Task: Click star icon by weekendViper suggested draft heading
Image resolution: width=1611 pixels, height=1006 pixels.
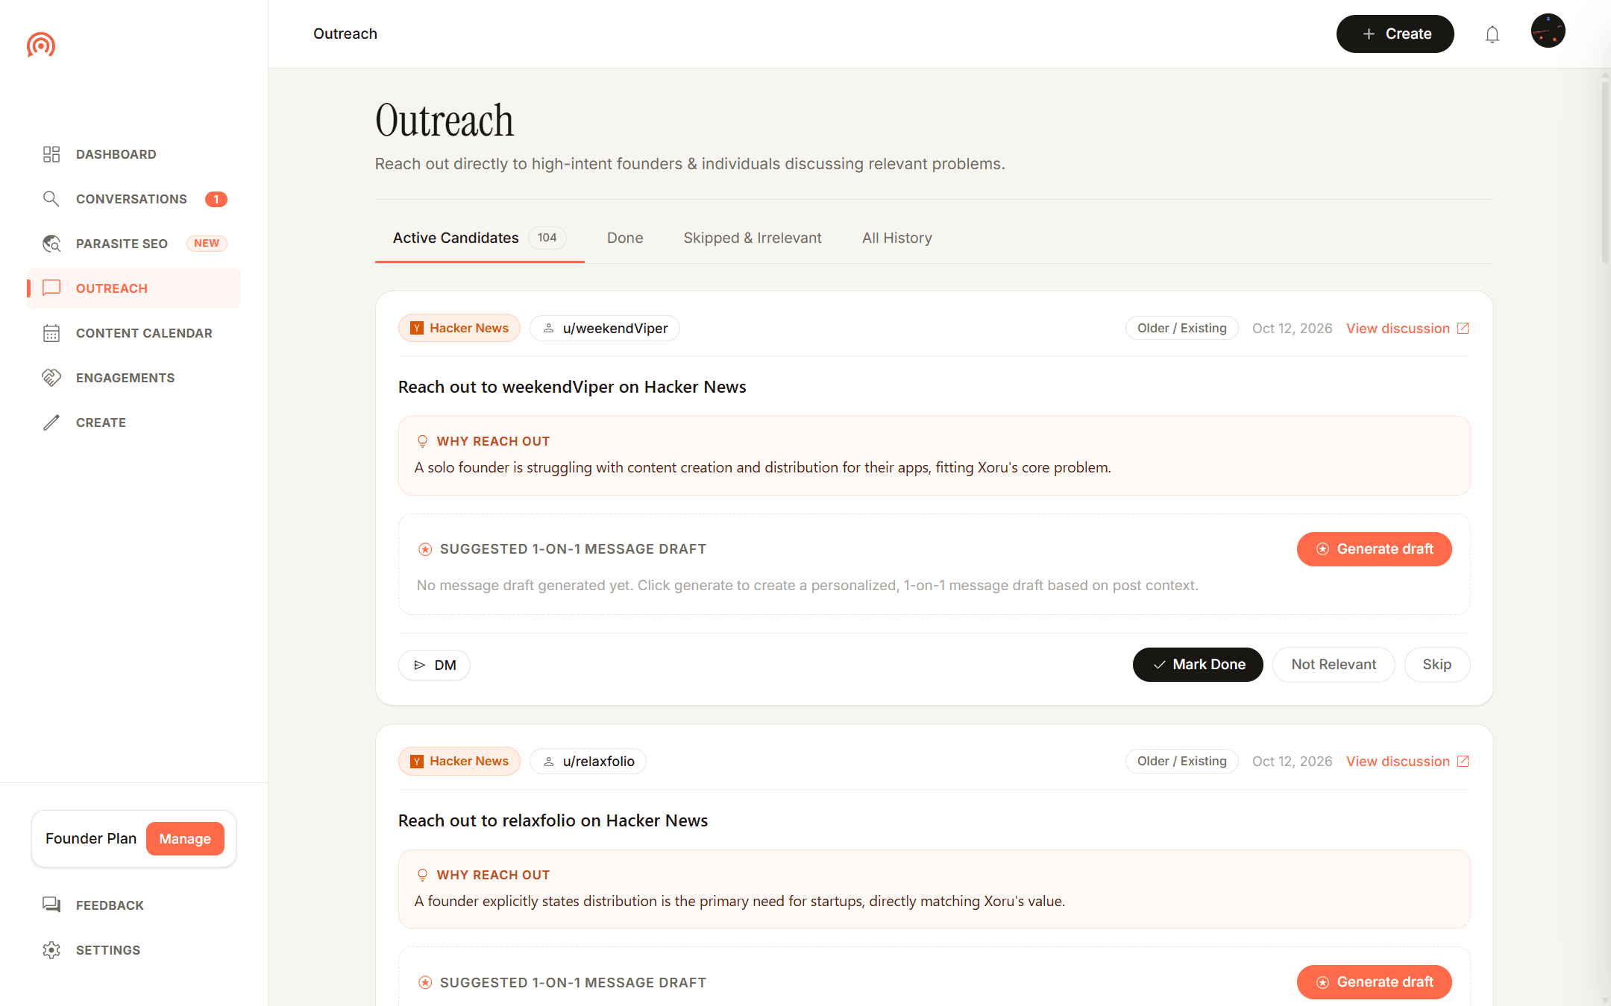Action: coord(425,549)
